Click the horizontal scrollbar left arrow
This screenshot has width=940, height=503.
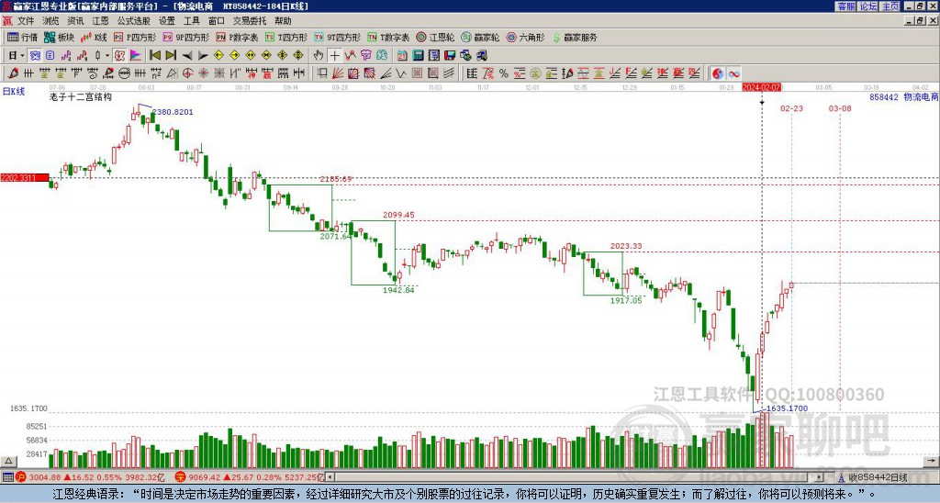(x=330, y=477)
